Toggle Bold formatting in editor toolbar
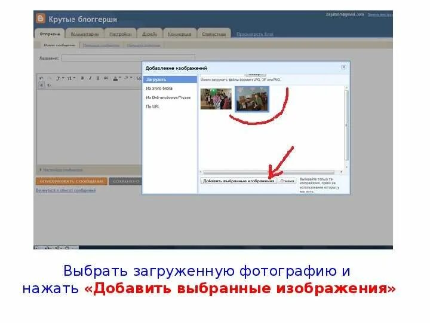430x323 pixels. pos(82,78)
